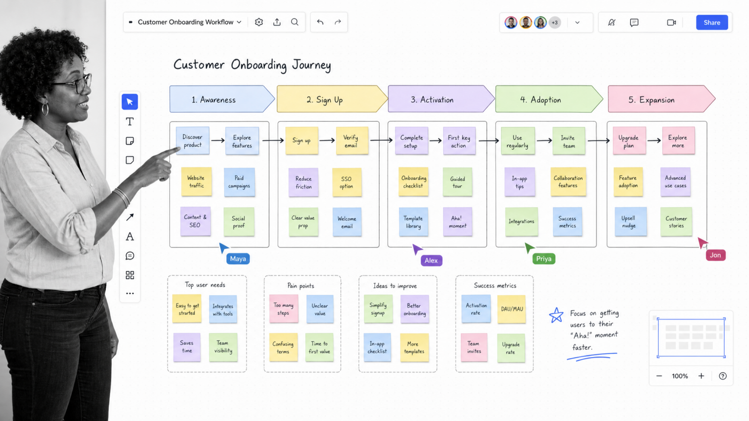Screen dimensions: 749x421
Task: Zoom in with plus button
Action: click(x=701, y=376)
